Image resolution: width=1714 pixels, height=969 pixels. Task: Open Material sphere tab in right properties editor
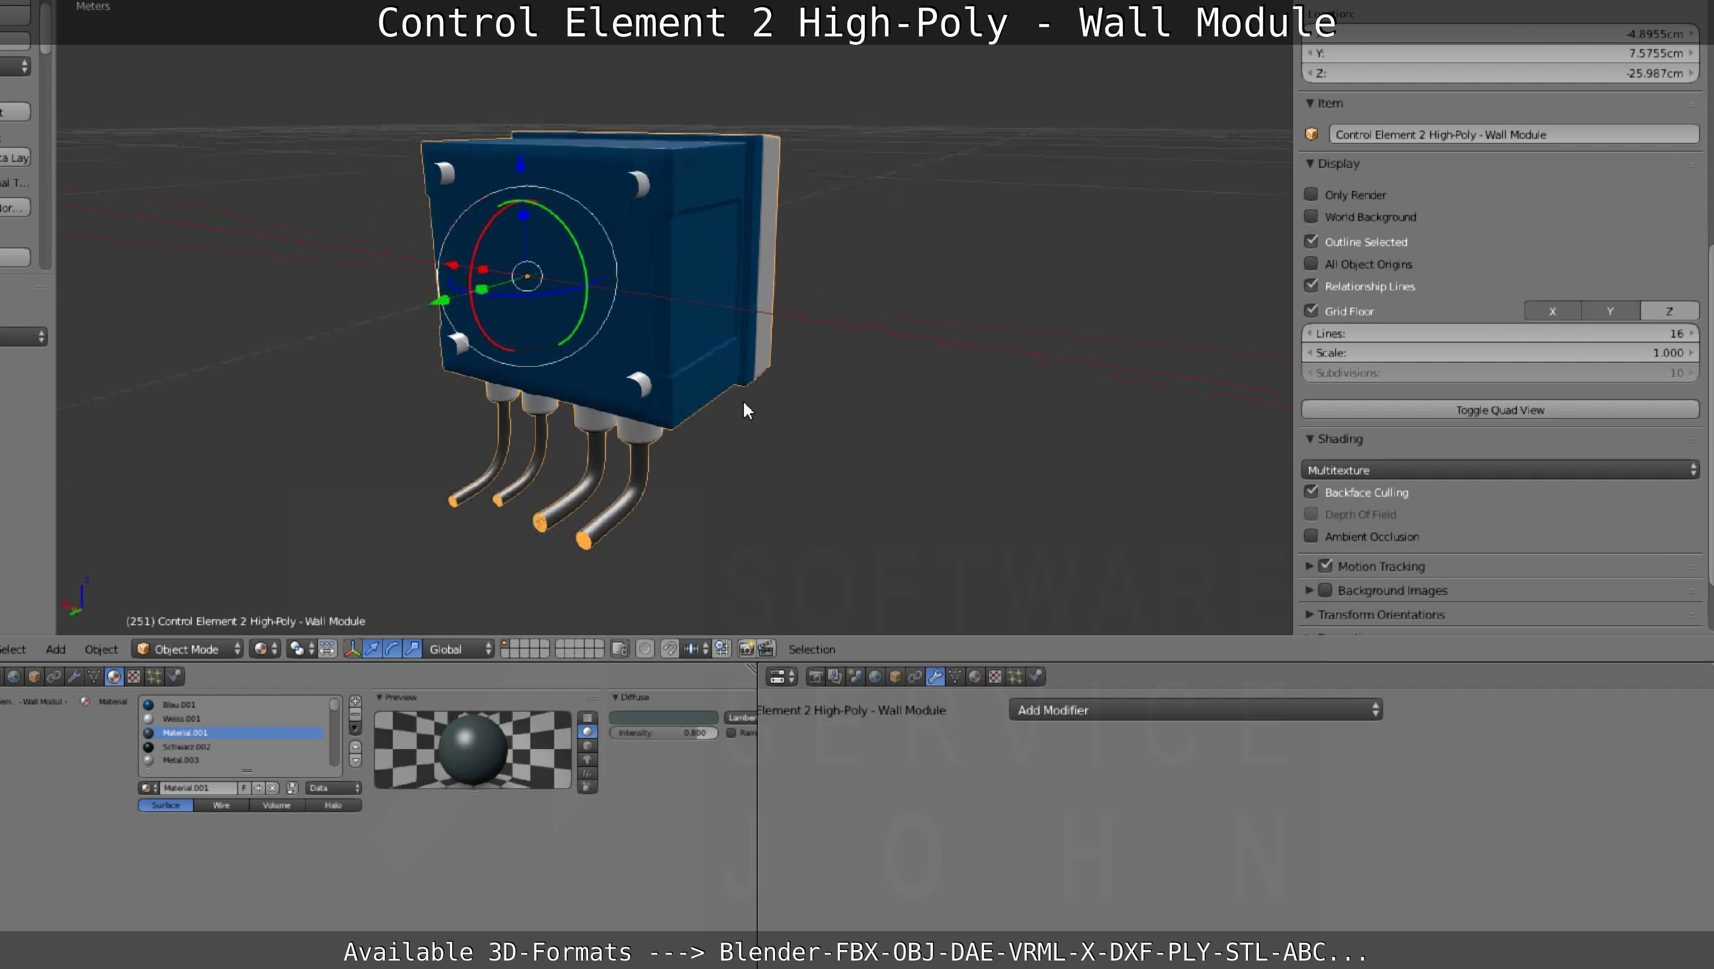[975, 677]
